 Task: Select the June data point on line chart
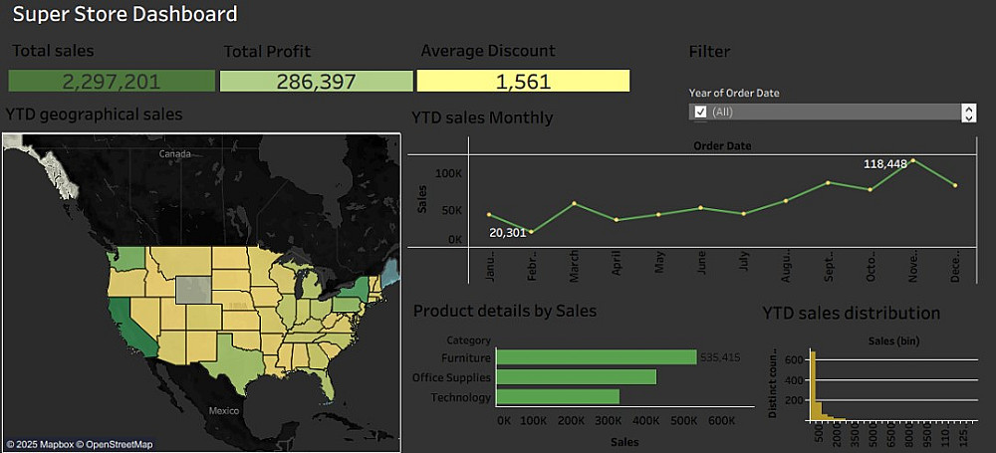700,208
